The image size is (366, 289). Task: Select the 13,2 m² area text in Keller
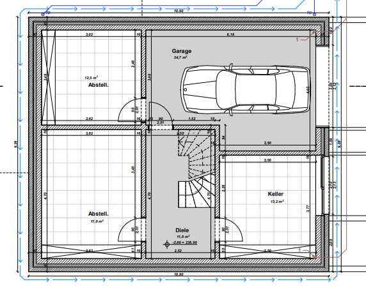click(277, 202)
